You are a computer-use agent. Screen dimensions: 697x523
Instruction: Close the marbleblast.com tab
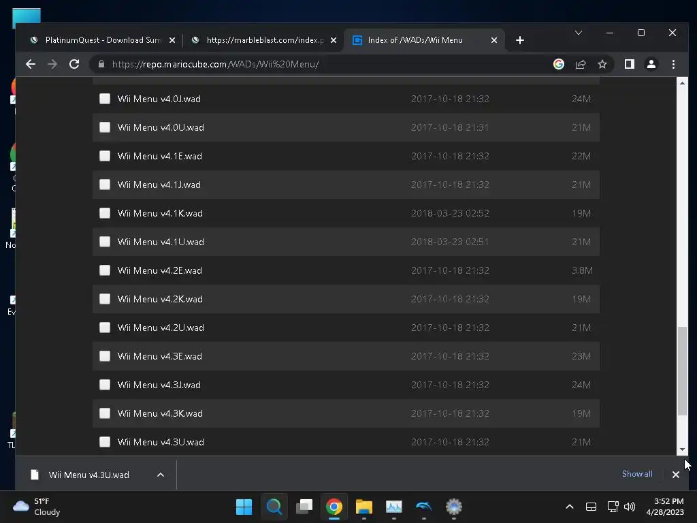[x=334, y=40]
